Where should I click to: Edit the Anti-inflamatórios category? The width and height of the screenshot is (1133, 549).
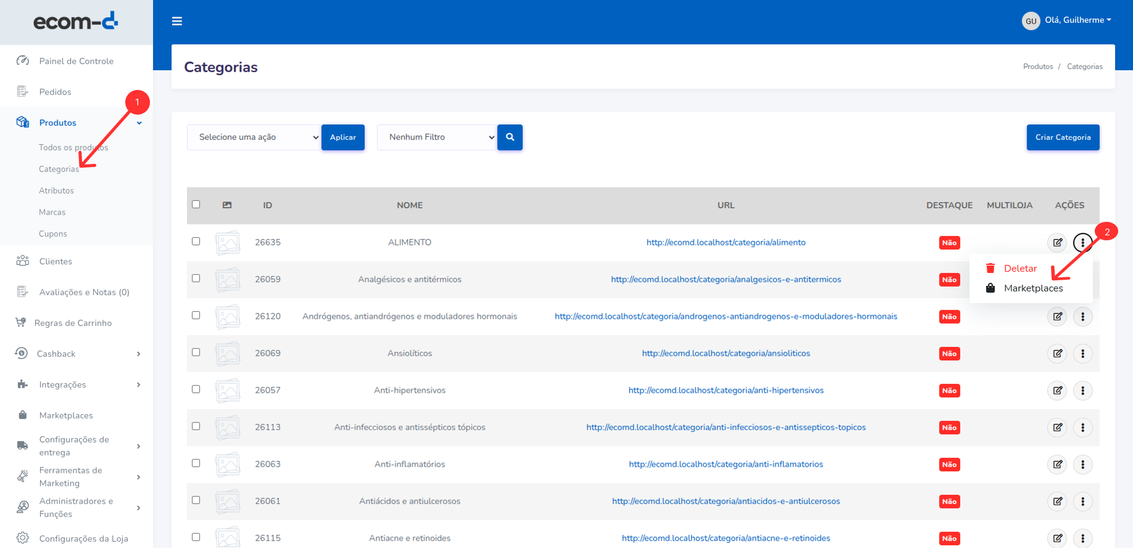pyautogui.click(x=1057, y=465)
